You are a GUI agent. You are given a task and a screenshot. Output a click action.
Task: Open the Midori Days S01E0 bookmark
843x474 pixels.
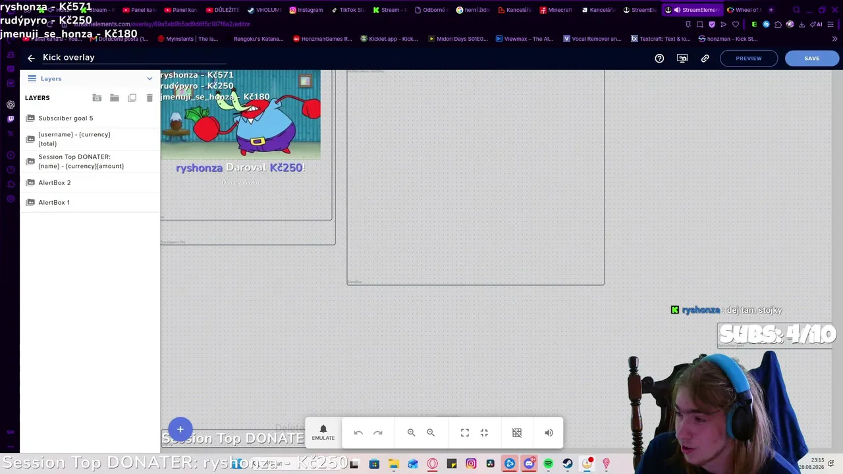coord(458,39)
